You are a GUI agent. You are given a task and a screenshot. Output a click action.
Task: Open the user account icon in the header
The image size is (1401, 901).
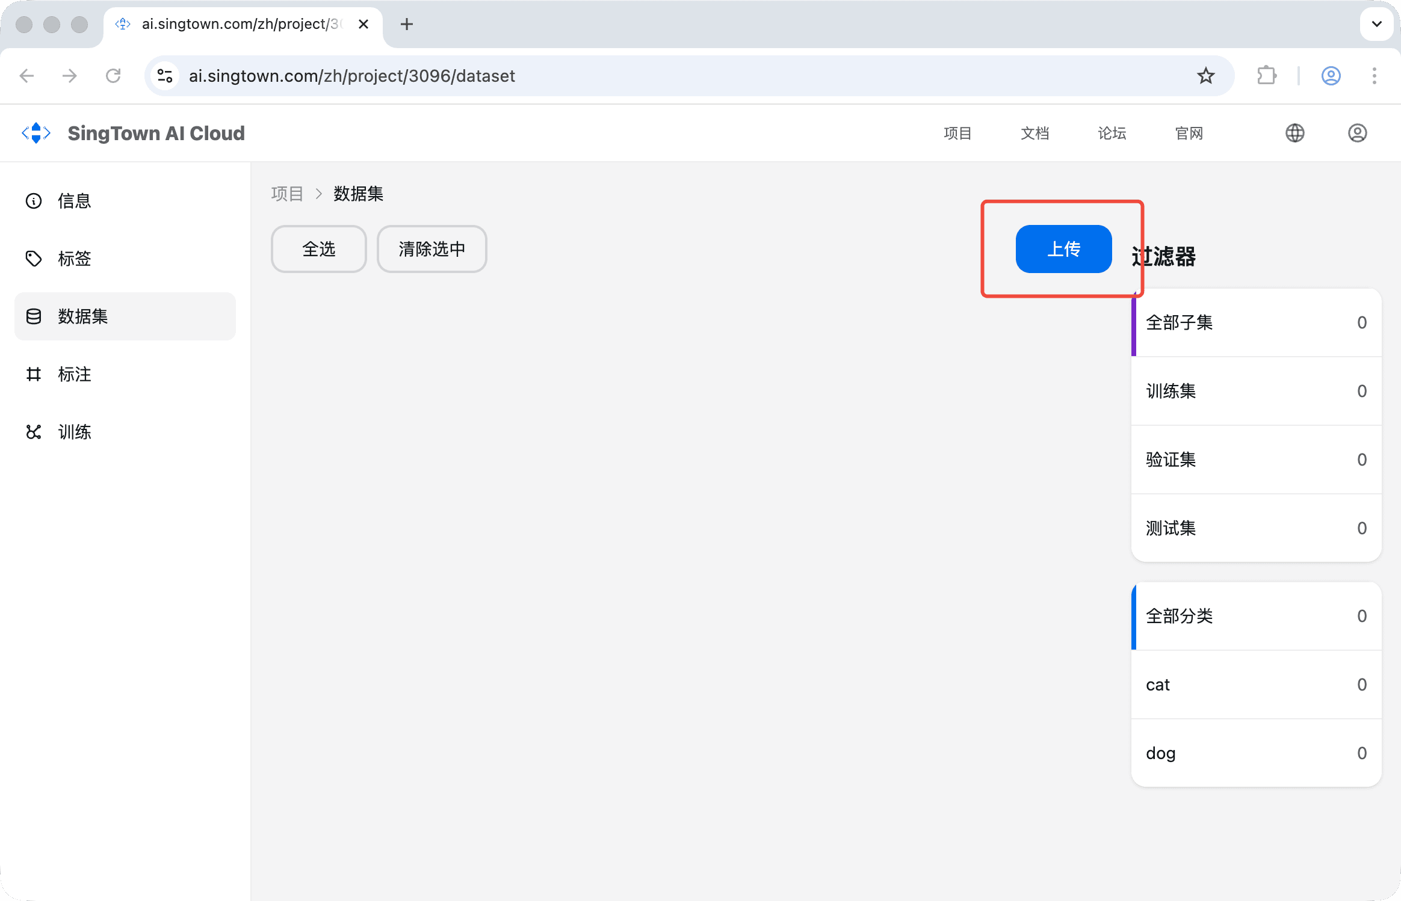[1357, 133]
